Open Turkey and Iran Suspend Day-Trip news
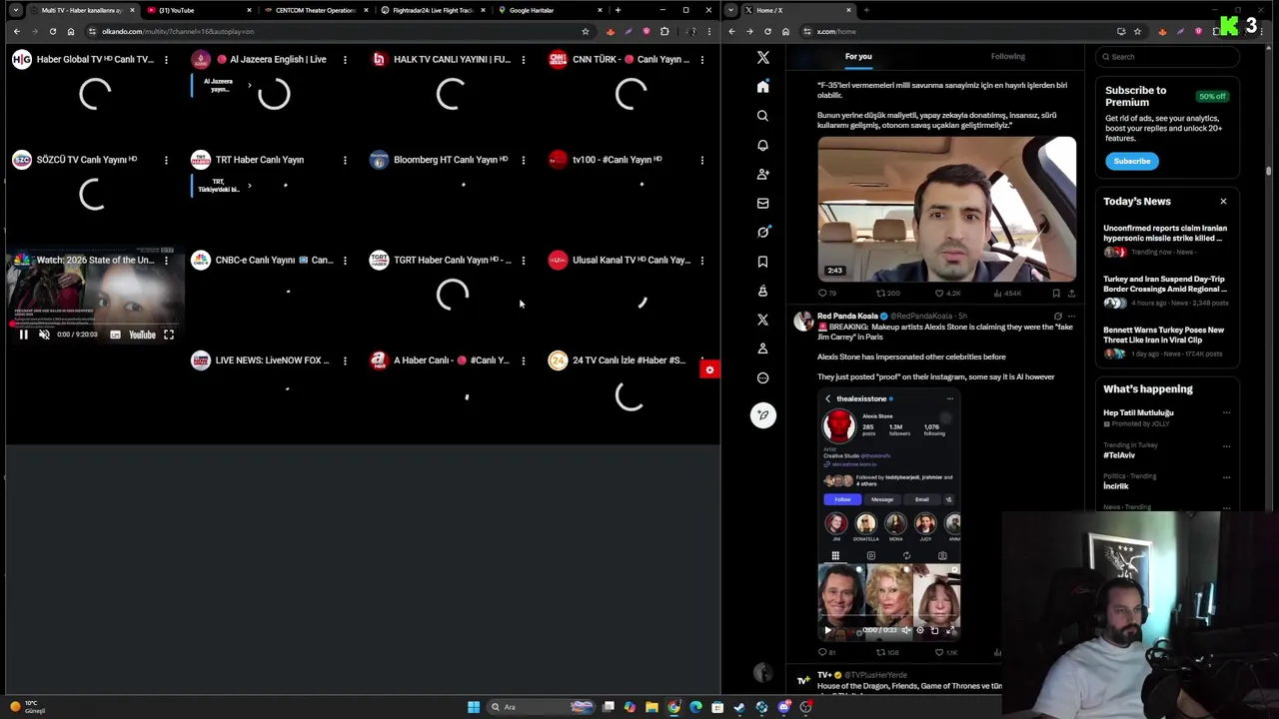Image resolution: width=1279 pixels, height=719 pixels. click(x=1166, y=291)
